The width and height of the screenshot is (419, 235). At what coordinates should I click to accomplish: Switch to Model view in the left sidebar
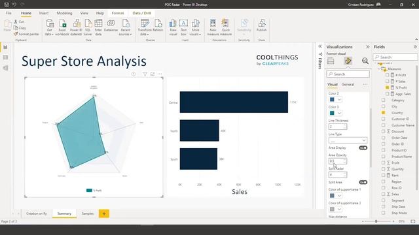coord(5,68)
